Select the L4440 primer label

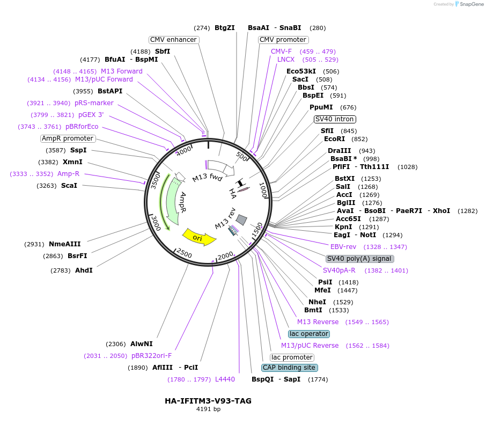coord(225,379)
